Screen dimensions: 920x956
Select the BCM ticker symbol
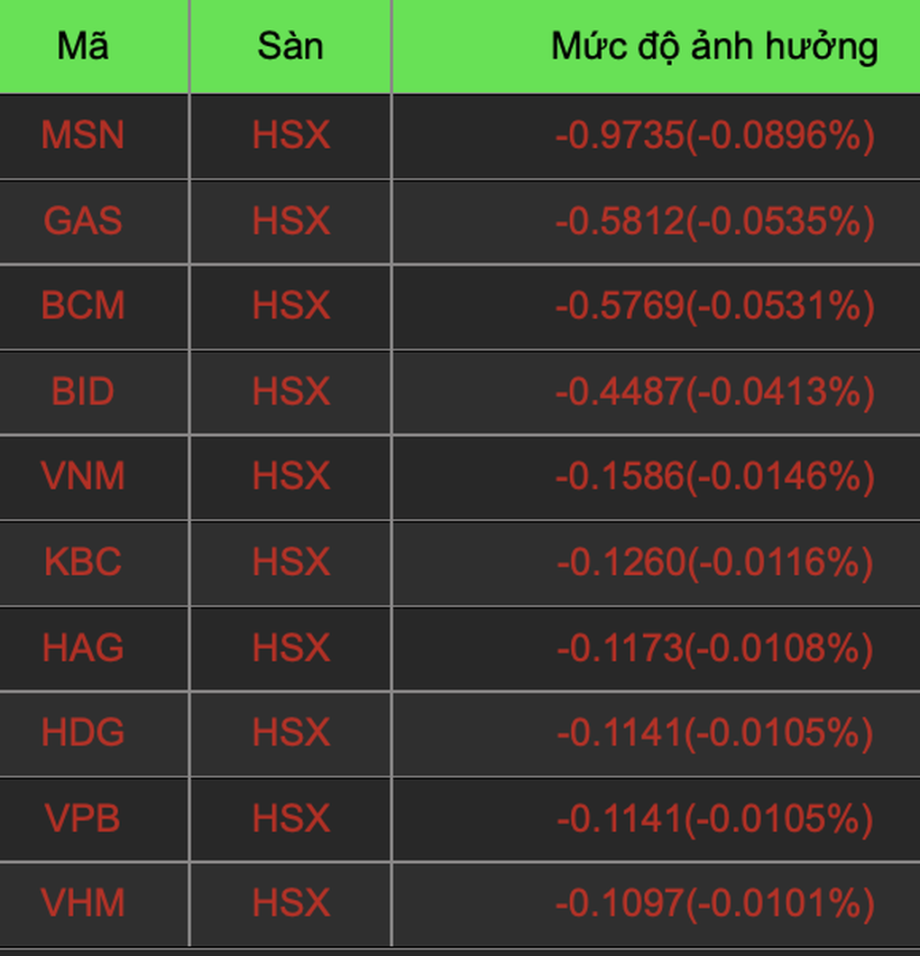(x=83, y=305)
